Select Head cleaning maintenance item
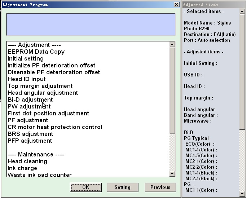Image resolution: width=247 pixels, height=199 pixels. 27,161
